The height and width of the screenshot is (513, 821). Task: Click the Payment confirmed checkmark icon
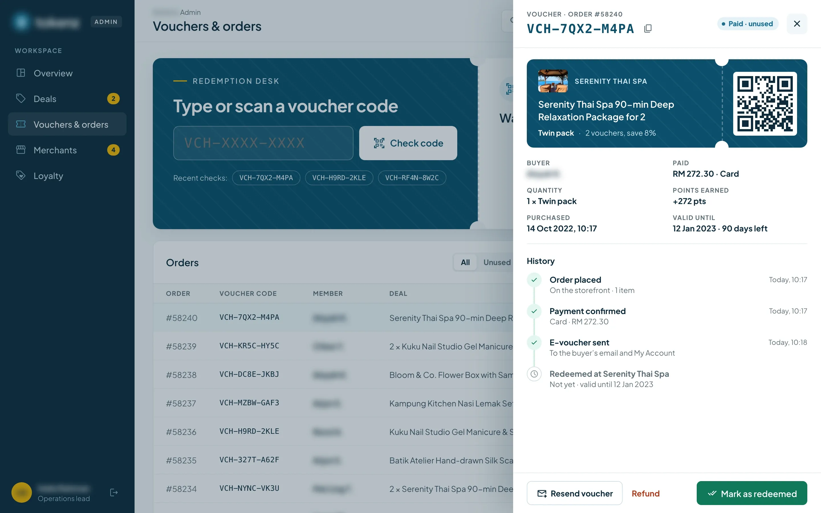[x=534, y=311]
